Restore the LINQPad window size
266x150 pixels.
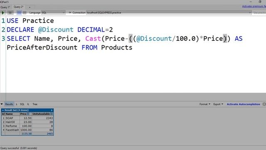[260, 2]
